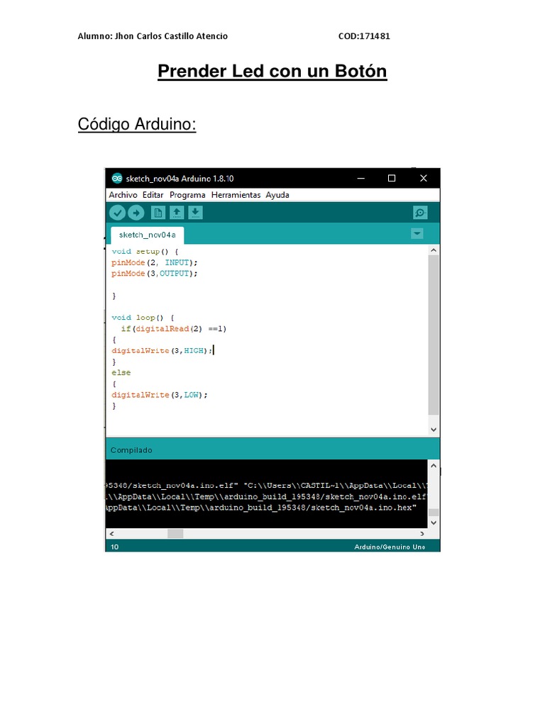
Task: Click the console line ending 'sketch_nov04a.ino.hex"'
Action: point(261,508)
